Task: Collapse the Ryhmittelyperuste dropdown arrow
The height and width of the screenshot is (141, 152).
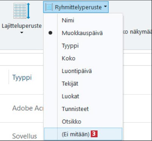Action: pos(105,6)
